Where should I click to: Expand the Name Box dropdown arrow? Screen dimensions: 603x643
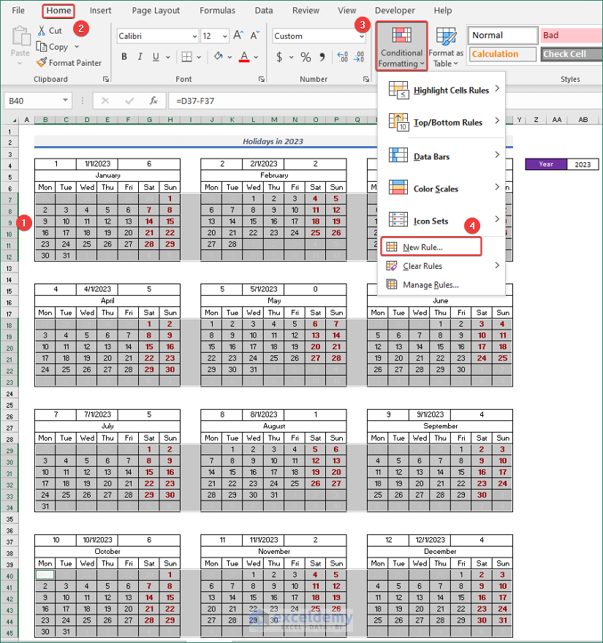click(65, 101)
